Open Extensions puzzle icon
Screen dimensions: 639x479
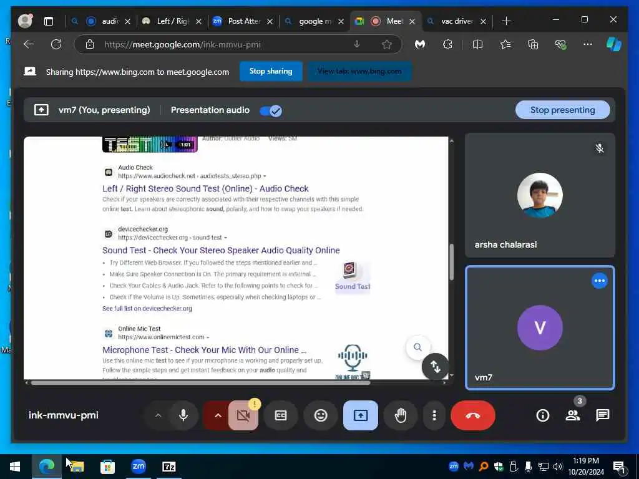[448, 44]
